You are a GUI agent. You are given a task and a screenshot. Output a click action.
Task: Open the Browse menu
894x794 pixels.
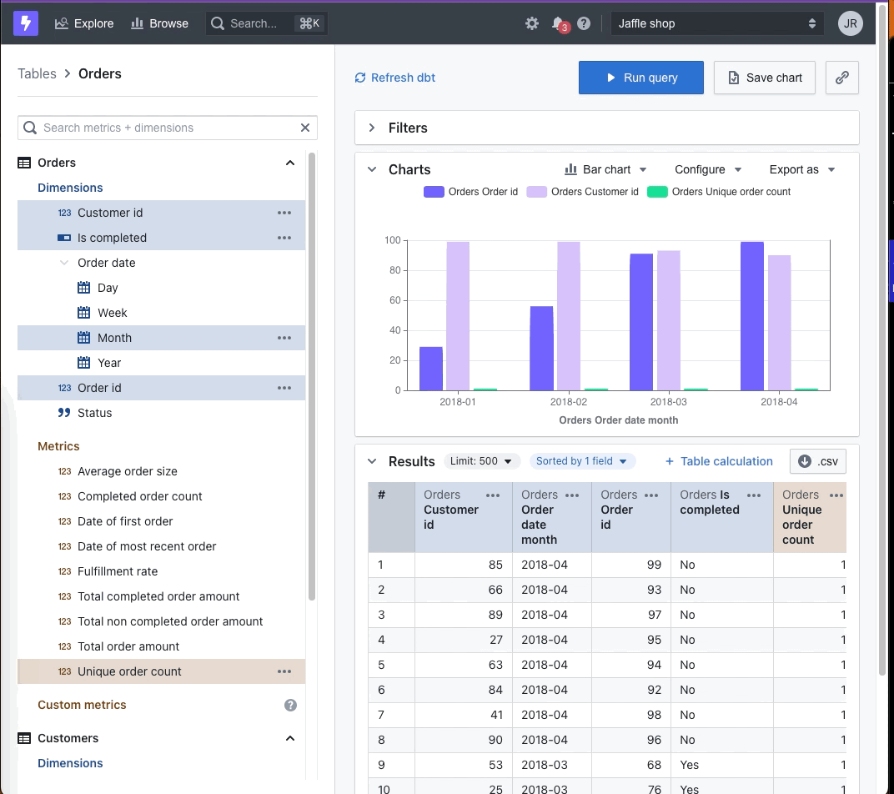[x=159, y=23]
